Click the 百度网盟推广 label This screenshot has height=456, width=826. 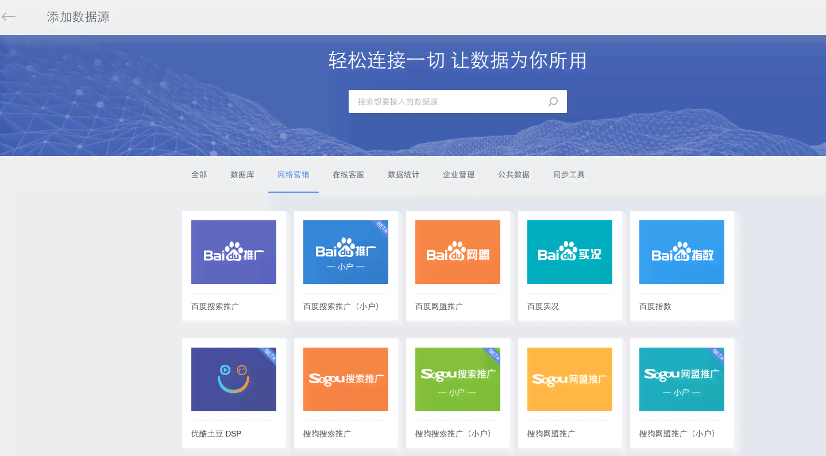point(439,306)
